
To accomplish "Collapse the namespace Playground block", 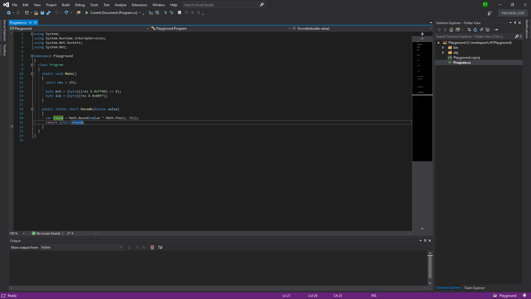I will coord(32,56).
